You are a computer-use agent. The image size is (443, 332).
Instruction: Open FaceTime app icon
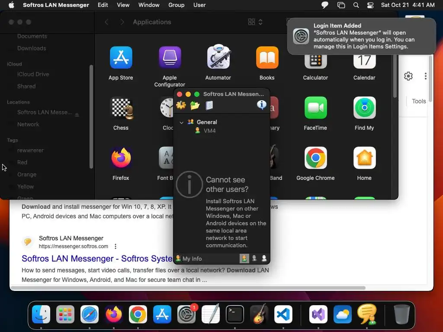pos(315,108)
